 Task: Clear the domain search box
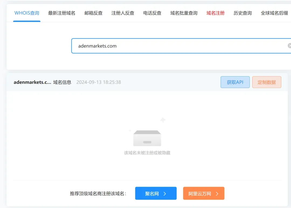coord(289,46)
